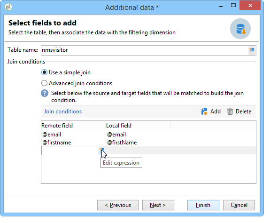The width and height of the screenshot is (270, 223).
Task: Click the application icon in title bar
Action: coord(8,7)
